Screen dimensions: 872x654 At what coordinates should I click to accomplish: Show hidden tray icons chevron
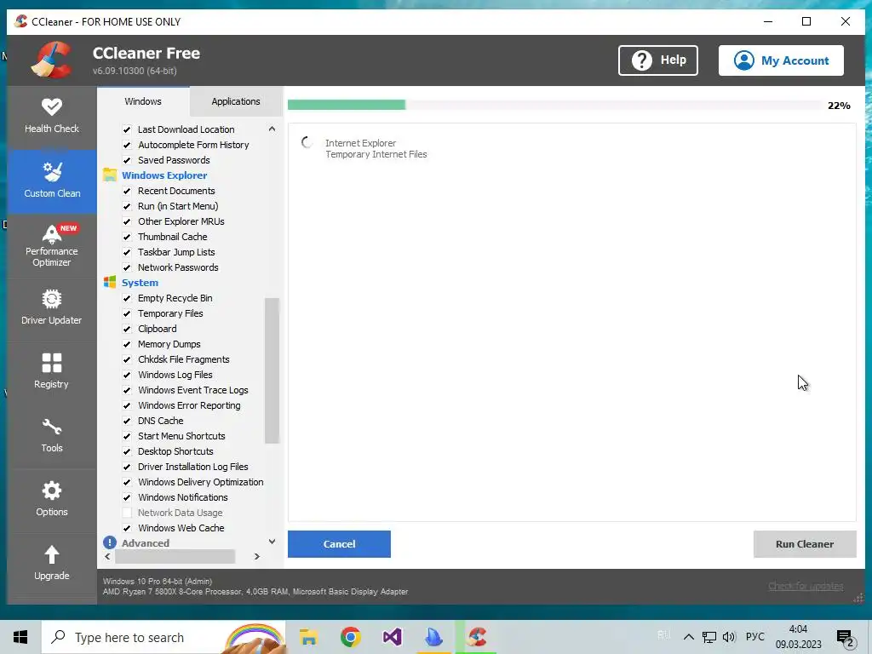[x=688, y=637]
